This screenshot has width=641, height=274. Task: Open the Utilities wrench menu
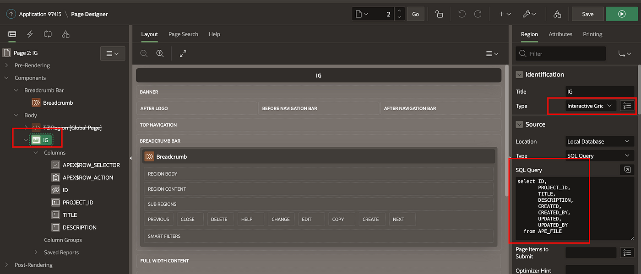point(529,14)
